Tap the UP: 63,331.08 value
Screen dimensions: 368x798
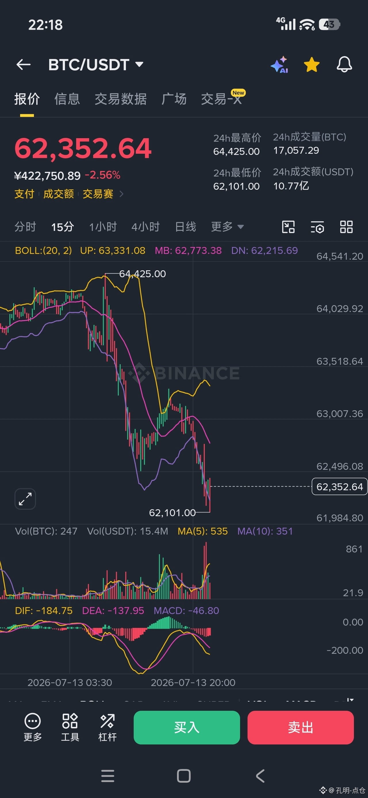point(113,250)
